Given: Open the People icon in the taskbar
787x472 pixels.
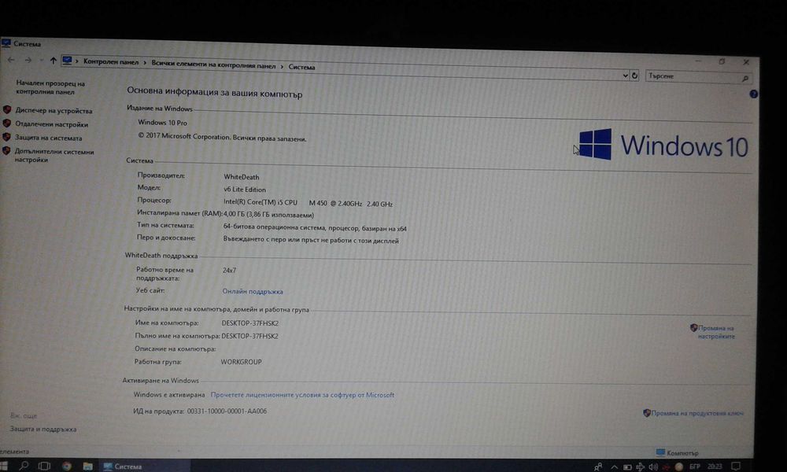Looking at the screenshot, I should tap(597, 466).
